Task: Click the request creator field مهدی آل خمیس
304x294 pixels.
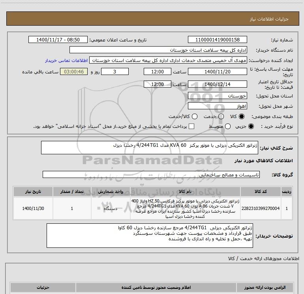Action: click(168, 60)
